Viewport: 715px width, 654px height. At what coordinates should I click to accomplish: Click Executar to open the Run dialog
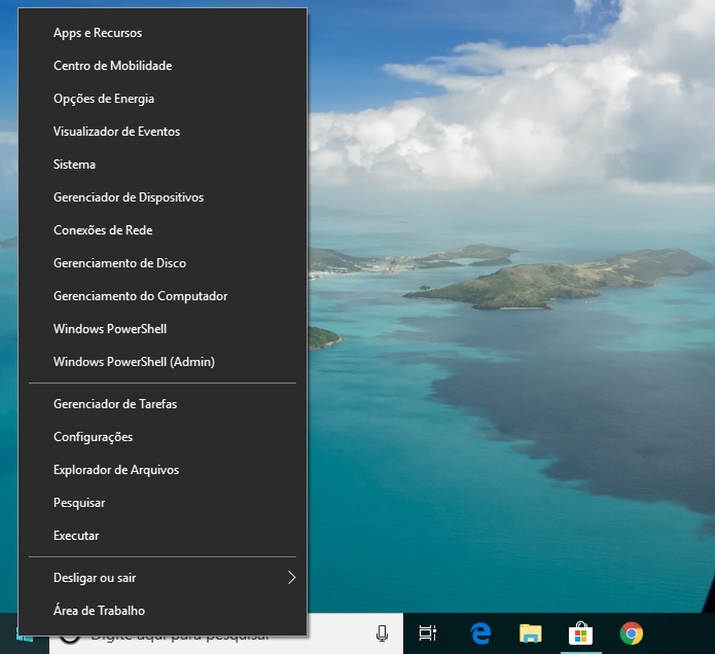point(76,536)
